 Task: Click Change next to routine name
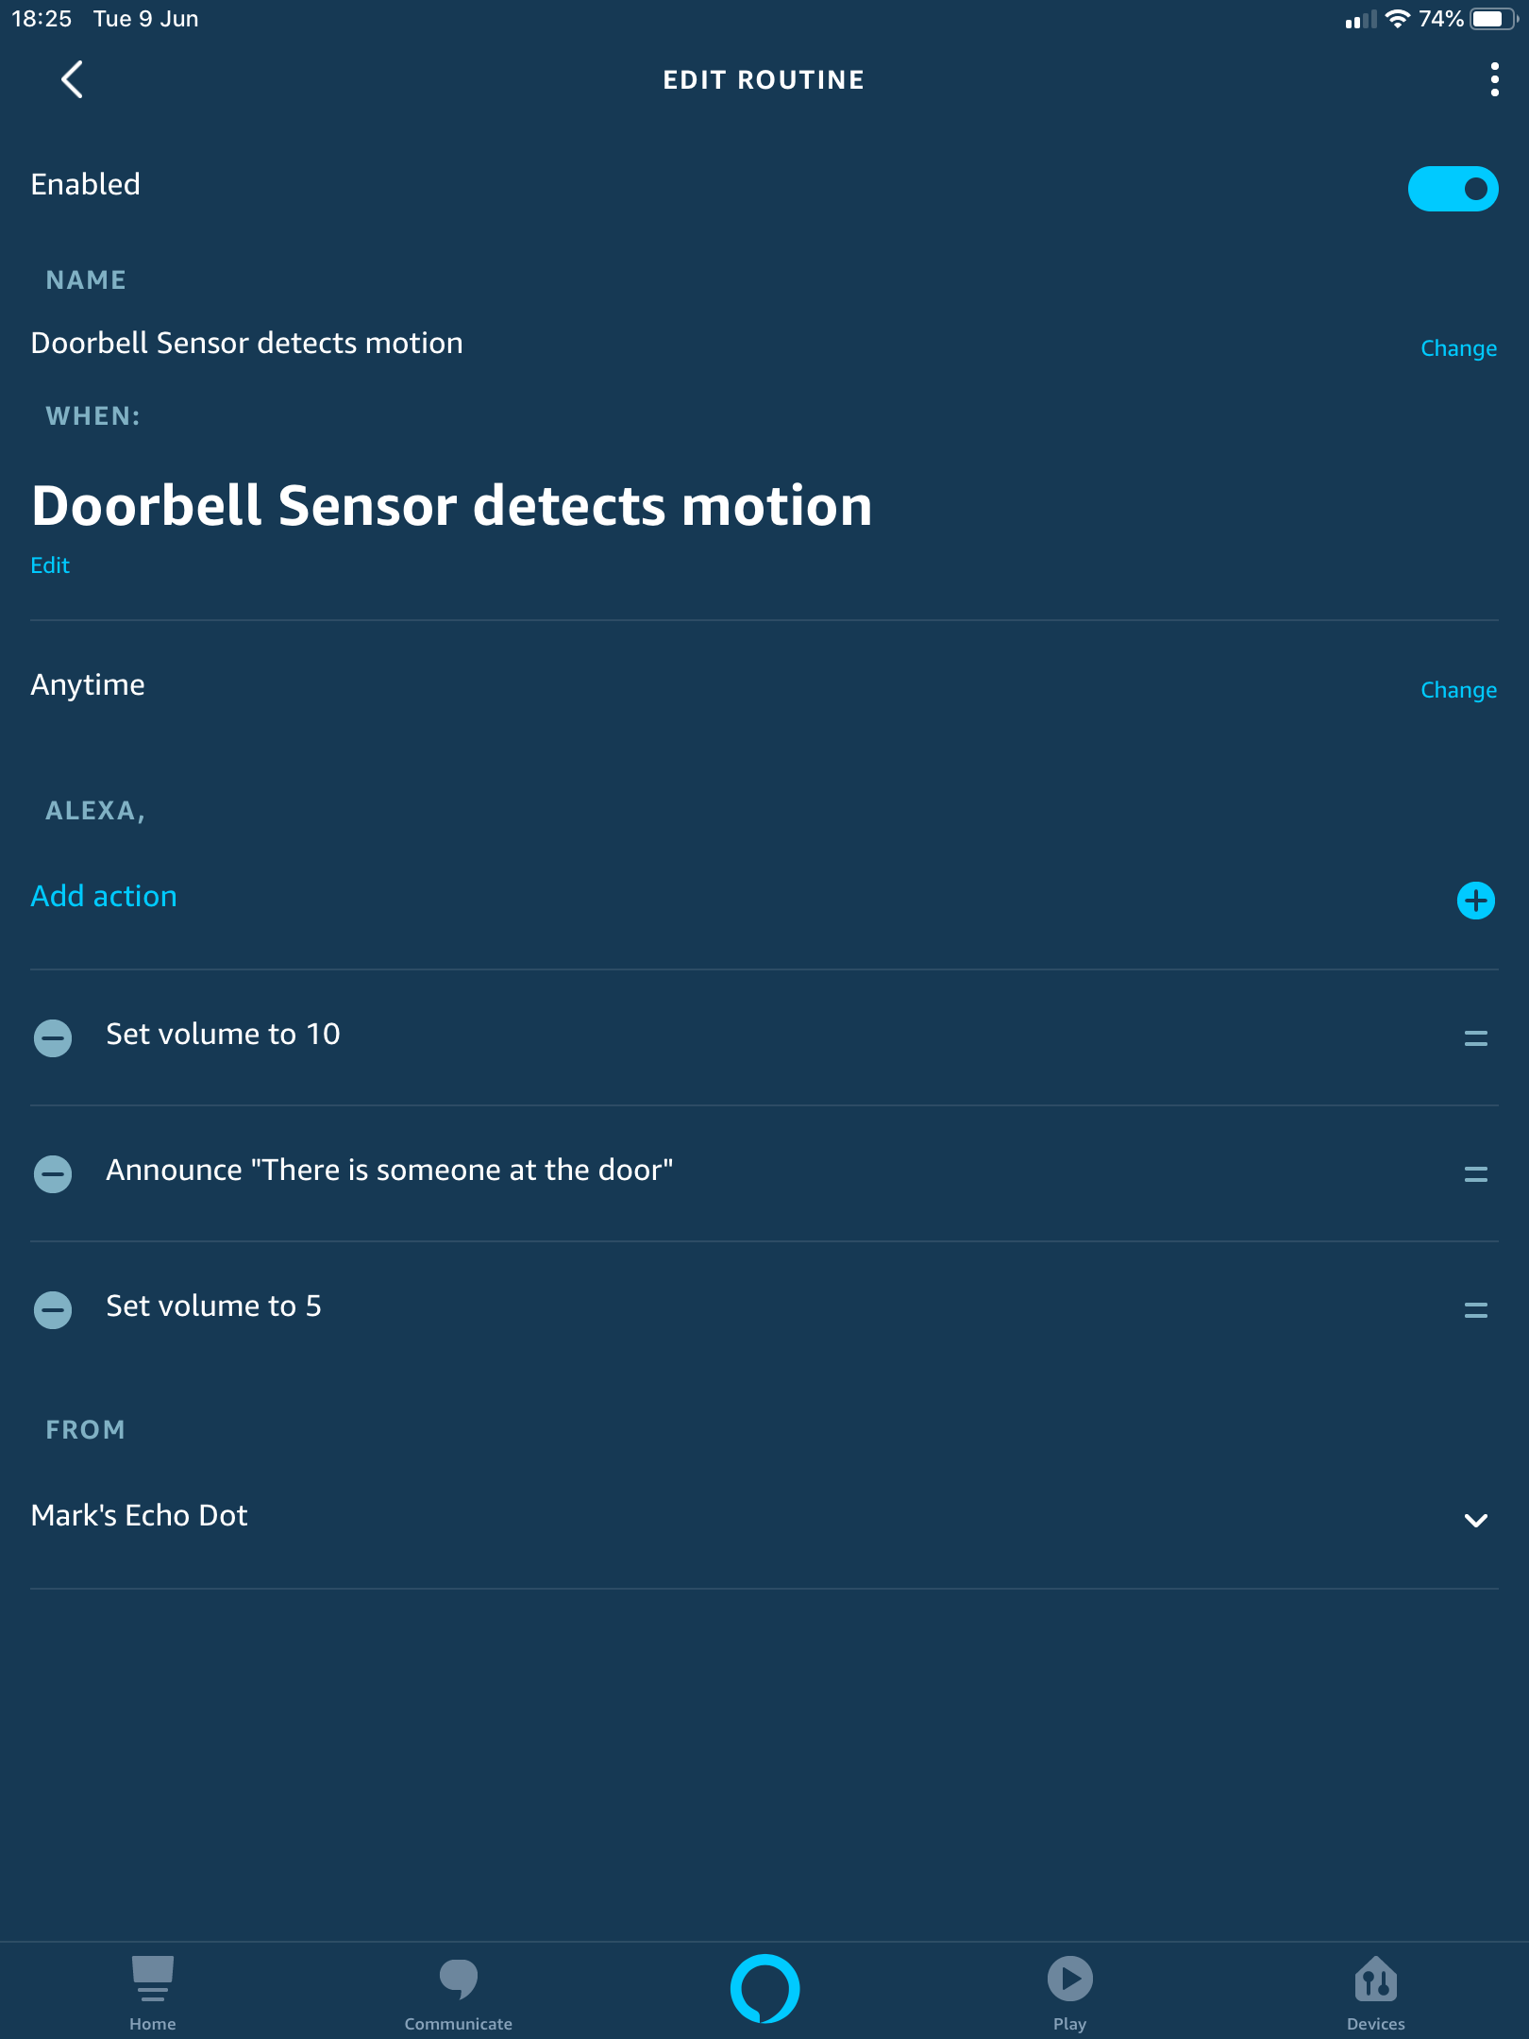[1458, 348]
